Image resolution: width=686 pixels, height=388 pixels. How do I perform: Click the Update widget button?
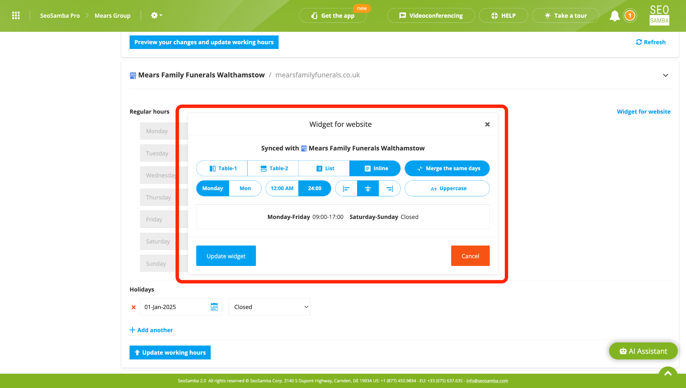pyautogui.click(x=226, y=256)
